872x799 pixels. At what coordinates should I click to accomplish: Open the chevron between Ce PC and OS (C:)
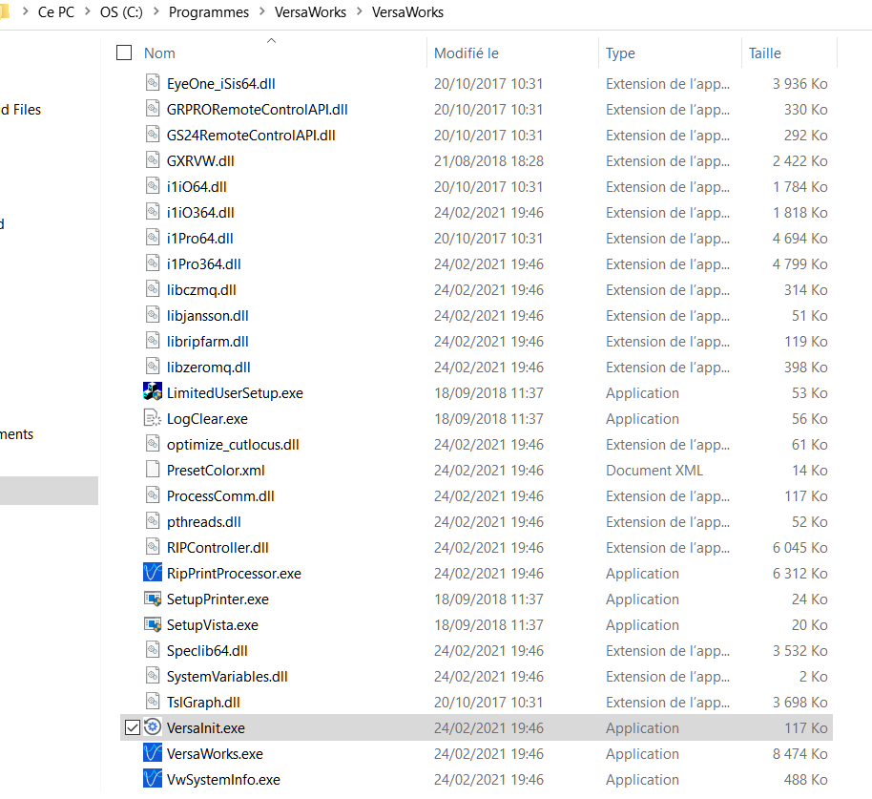[x=88, y=11]
